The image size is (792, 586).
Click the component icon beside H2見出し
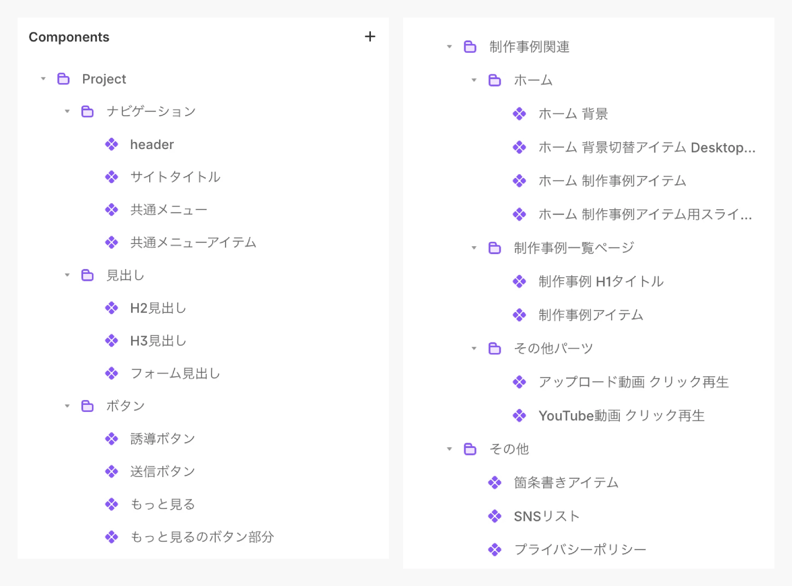pos(112,308)
